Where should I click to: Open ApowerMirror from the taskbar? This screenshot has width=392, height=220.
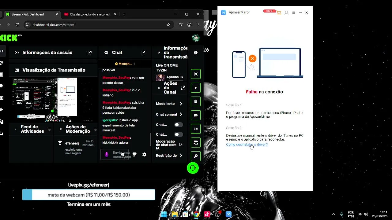point(228,214)
